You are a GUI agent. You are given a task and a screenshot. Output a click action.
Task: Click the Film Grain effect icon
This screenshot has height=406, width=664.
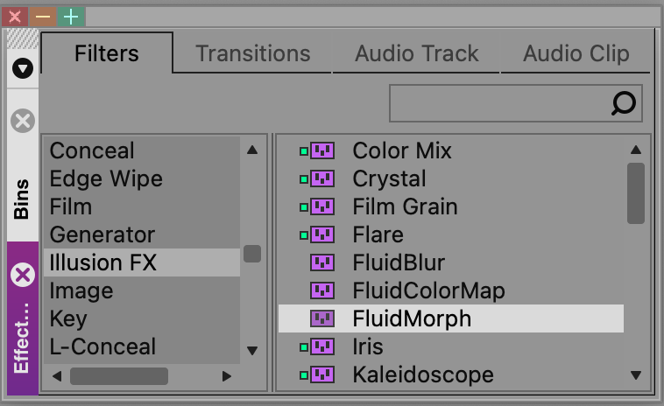[322, 206]
